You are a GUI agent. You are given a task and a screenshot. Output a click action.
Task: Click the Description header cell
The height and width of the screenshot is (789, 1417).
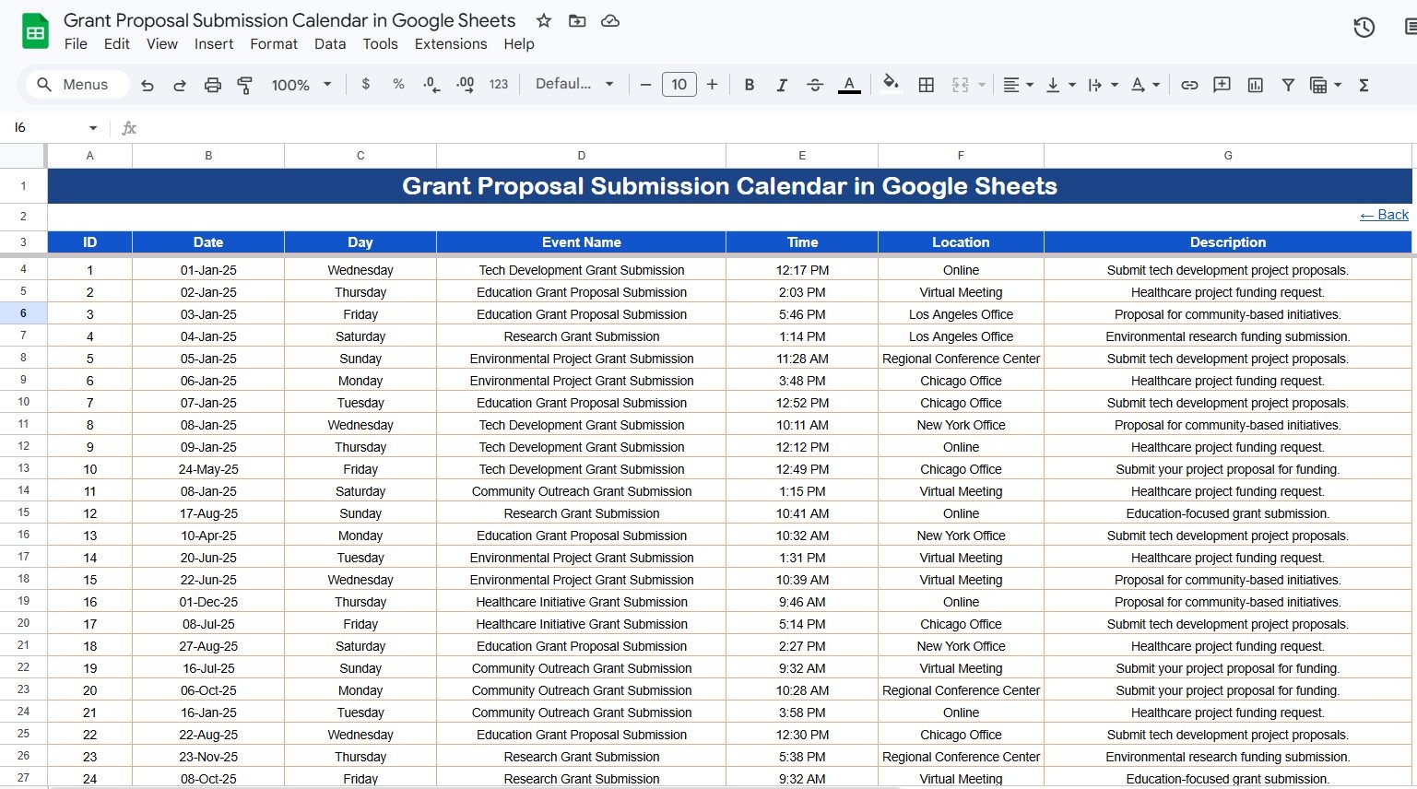click(1227, 242)
